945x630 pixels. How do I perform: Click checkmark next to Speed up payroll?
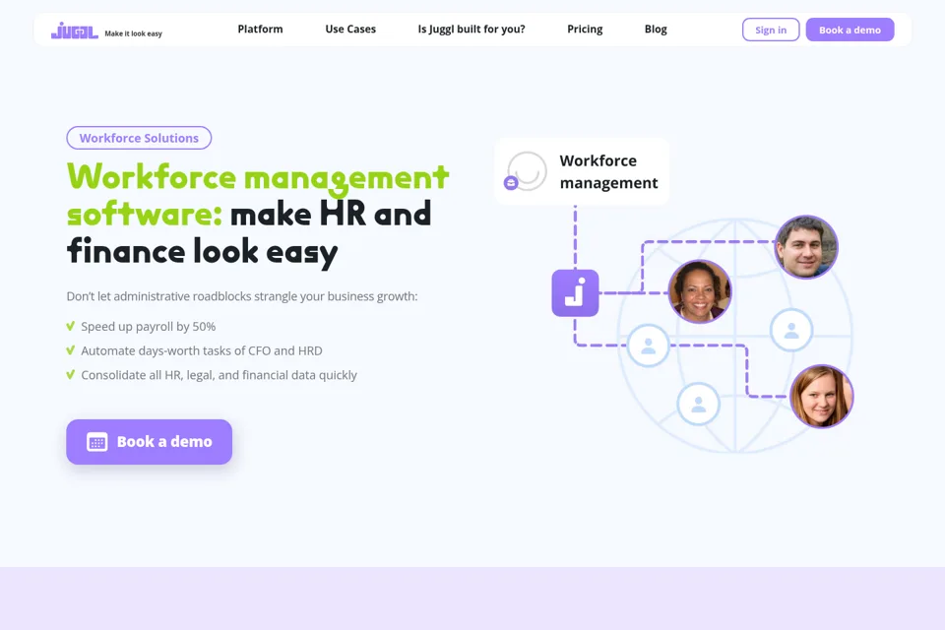point(71,326)
